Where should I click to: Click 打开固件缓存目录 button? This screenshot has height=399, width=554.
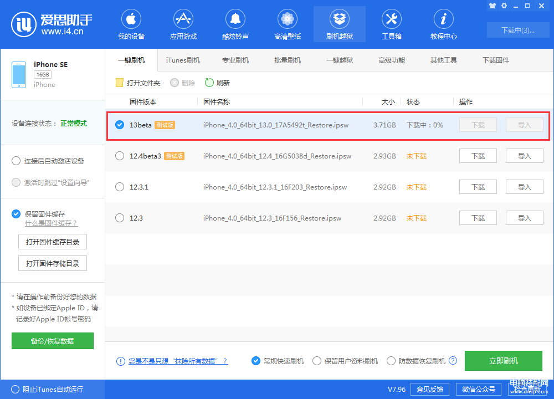(53, 242)
